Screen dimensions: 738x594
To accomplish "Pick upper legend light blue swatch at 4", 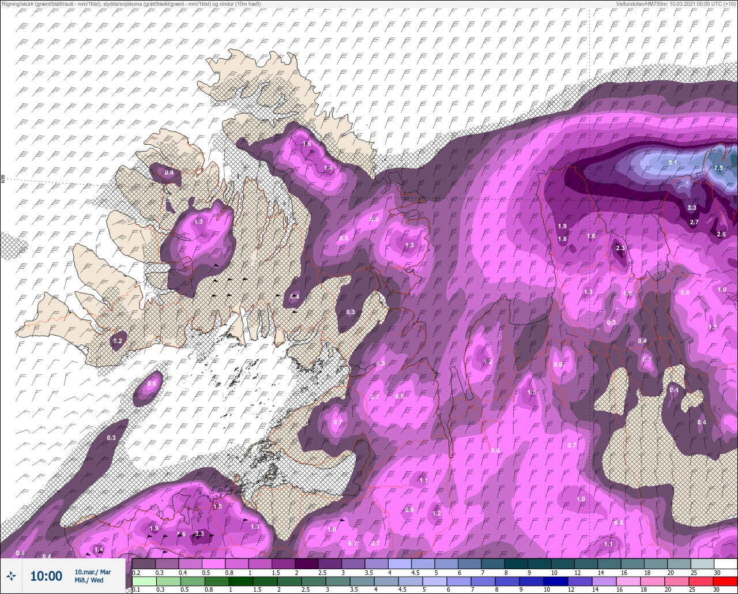I will coord(400,563).
